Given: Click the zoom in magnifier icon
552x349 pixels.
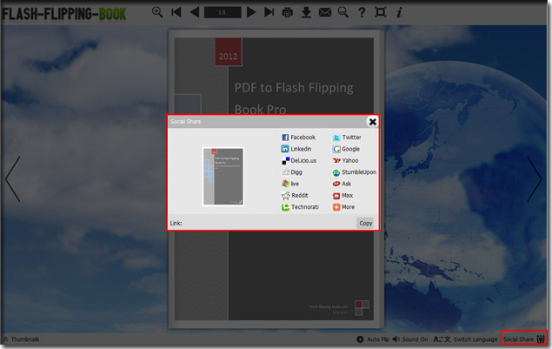Looking at the screenshot, I should (x=157, y=12).
